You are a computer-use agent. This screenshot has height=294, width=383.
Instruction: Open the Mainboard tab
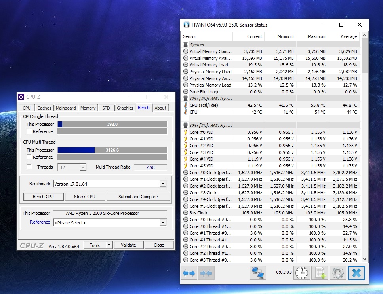(66, 108)
